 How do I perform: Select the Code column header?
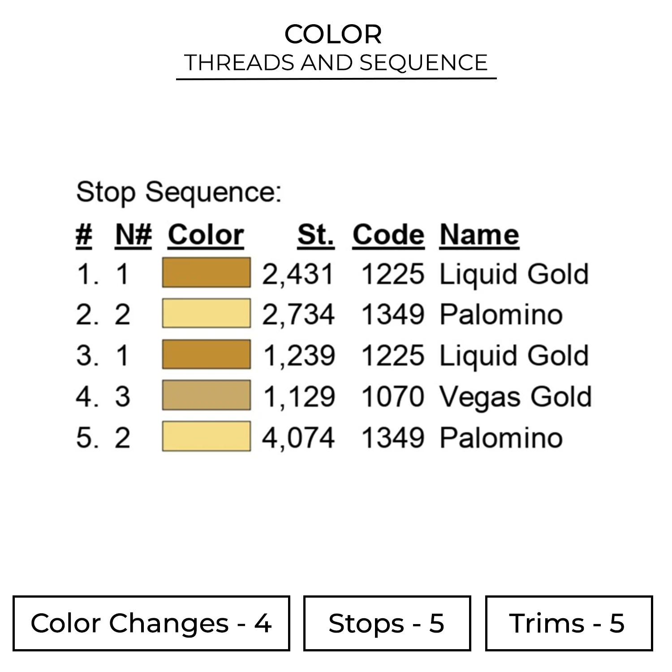[x=388, y=235]
